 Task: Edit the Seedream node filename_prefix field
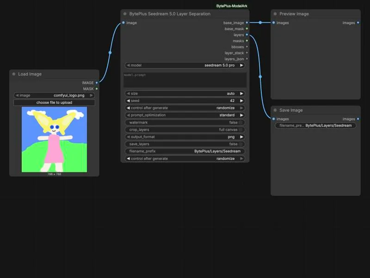[x=185, y=152]
